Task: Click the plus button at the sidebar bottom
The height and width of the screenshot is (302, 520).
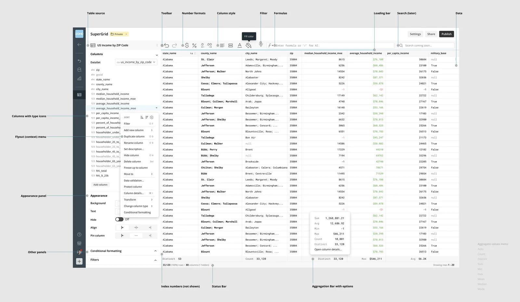Action: [x=79, y=261]
